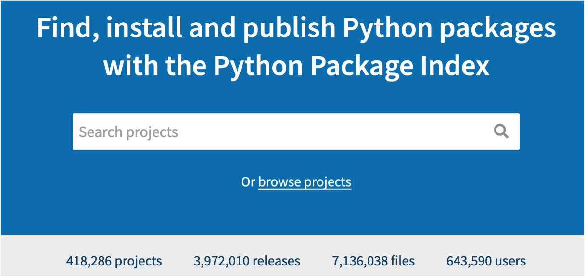The image size is (585, 277).
Task: Click the 'Find, install and publish Python packages' heading
Action: point(296,29)
